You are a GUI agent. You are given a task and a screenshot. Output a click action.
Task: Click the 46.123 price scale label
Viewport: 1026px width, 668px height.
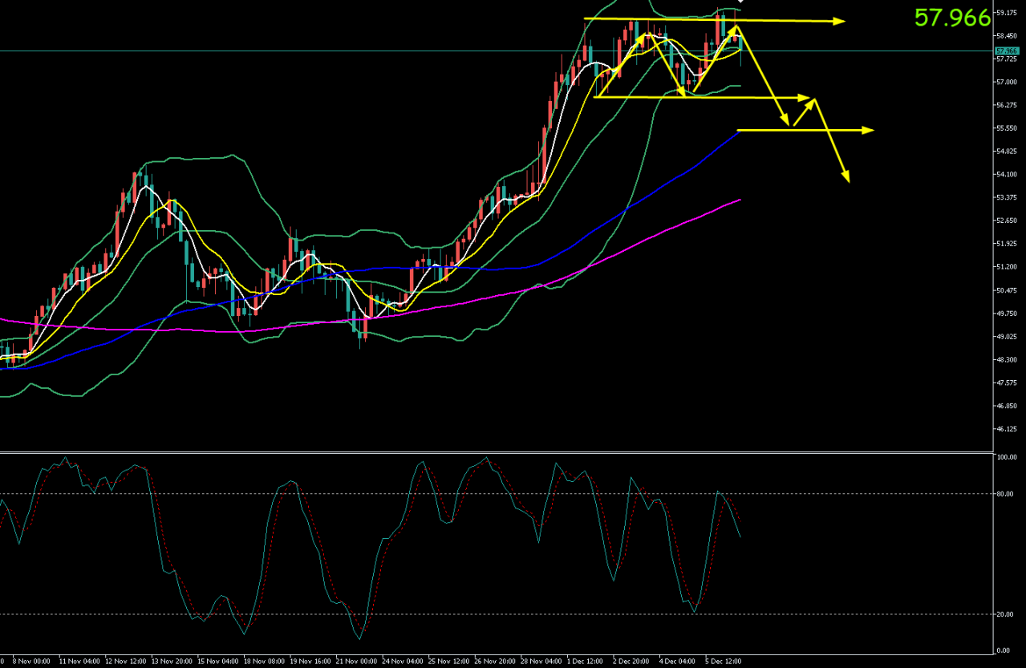[1006, 430]
